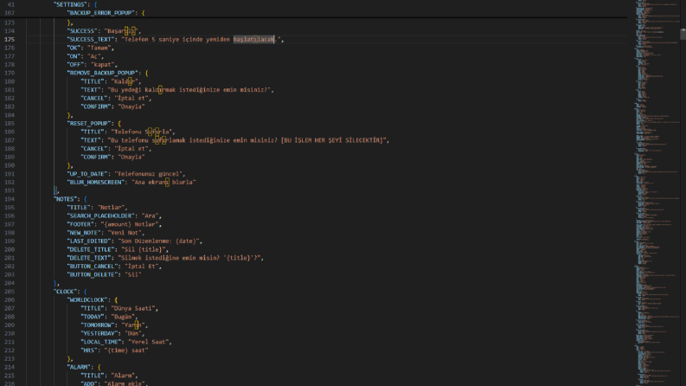Click the highlighted word "başlatılacak"
686x386 pixels.
253,40
